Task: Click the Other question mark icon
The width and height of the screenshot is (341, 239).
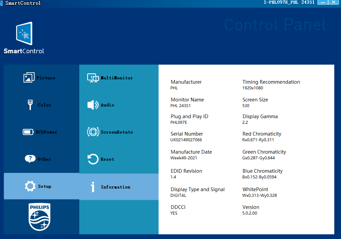Action: tap(30, 159)
